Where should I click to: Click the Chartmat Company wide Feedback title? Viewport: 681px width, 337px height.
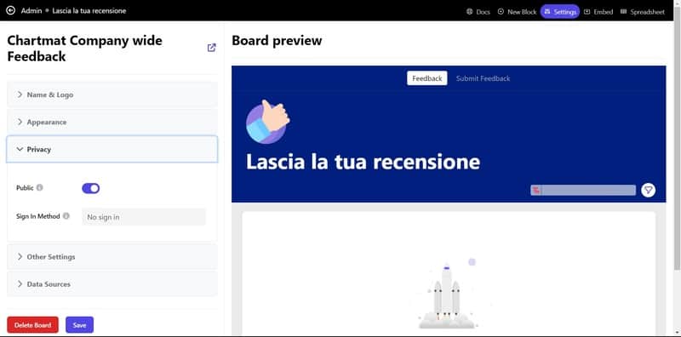coord(84,49)
